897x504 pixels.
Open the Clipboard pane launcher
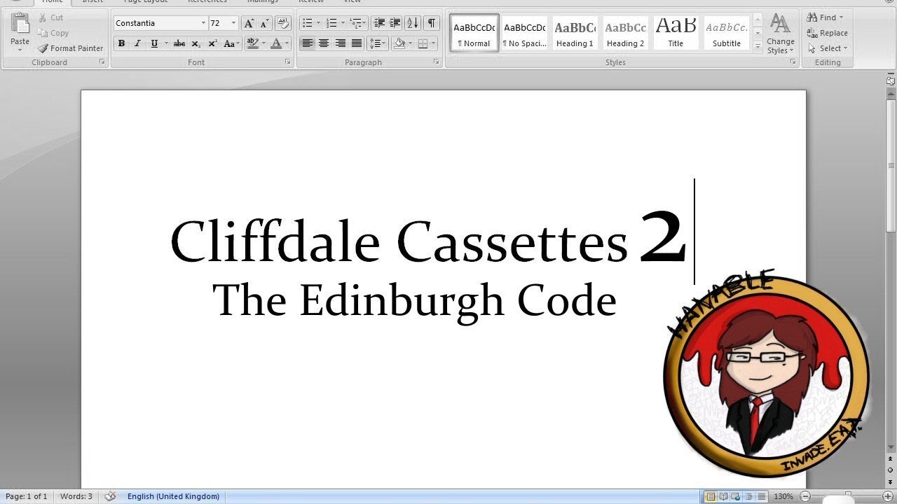point(102,62)
